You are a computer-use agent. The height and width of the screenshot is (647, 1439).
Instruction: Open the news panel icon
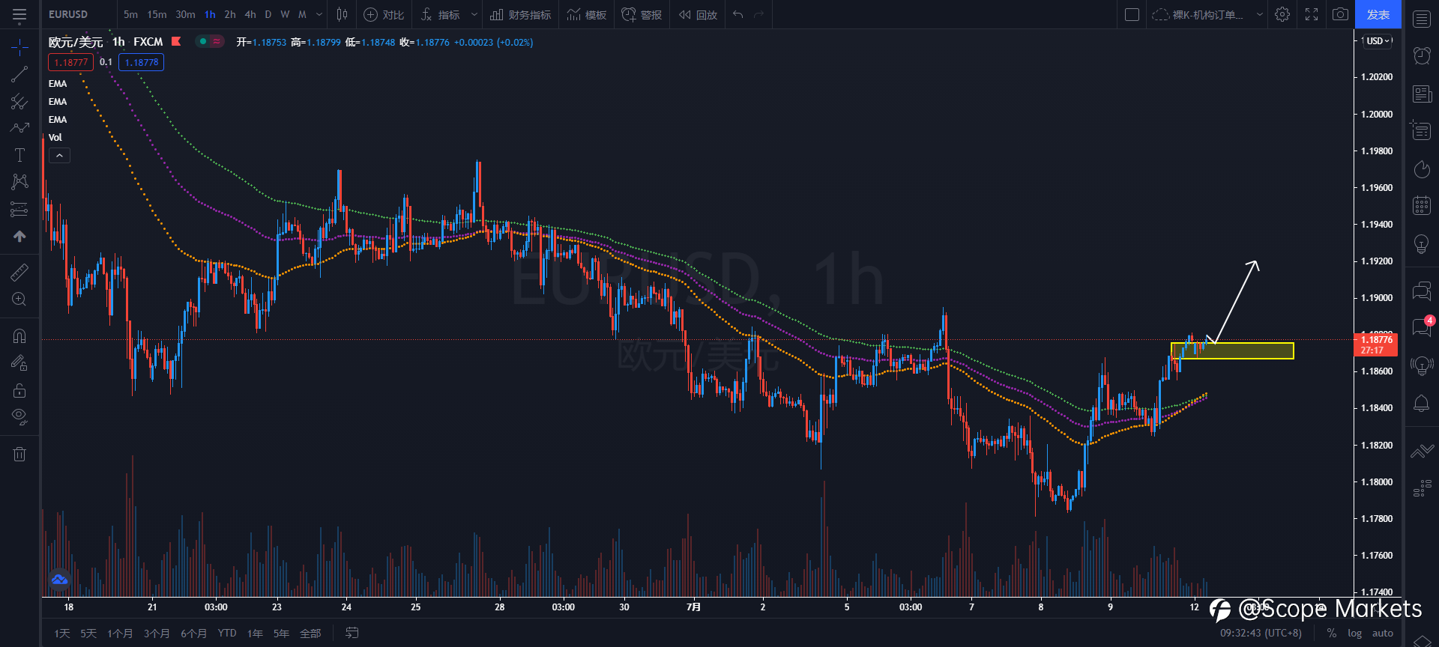click(1422, 94)
